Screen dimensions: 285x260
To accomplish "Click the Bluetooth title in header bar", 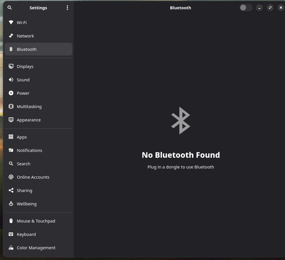I will 180,8.
